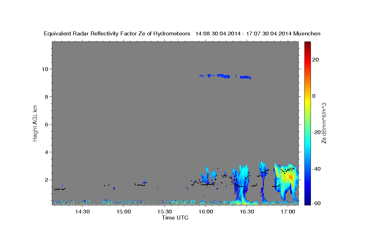
Task: Click the 17:00 time tick label
Action: point(288,212)
